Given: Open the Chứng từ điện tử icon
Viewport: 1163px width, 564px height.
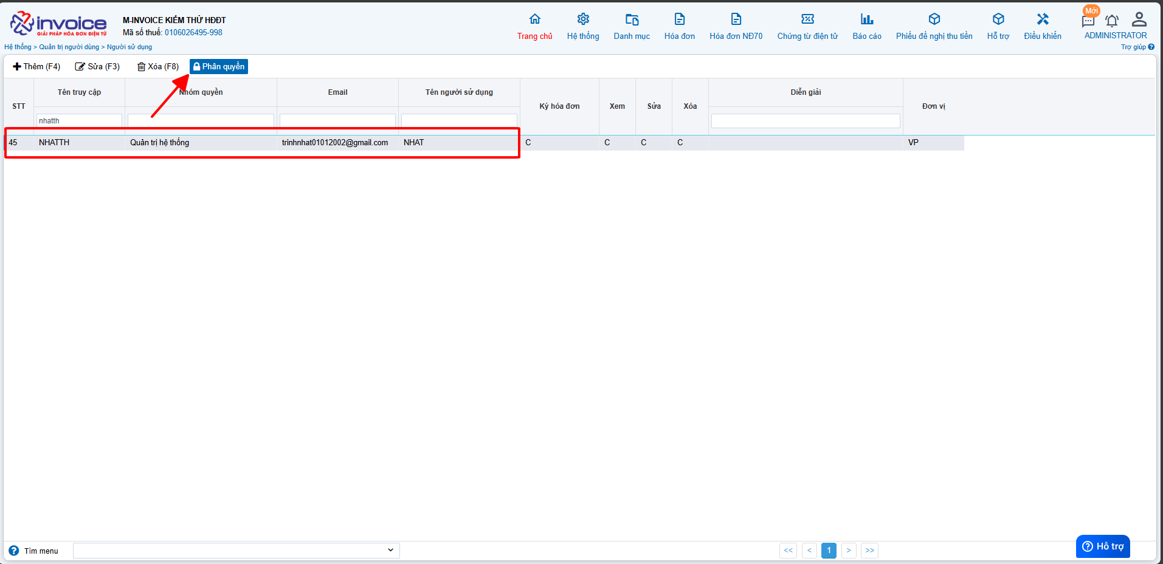Looking at the screenshot, I should tap(807, 19).
